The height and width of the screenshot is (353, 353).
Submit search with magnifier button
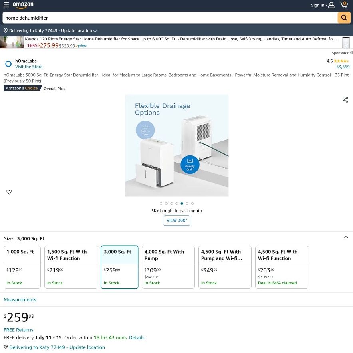[x=344, y=18]
